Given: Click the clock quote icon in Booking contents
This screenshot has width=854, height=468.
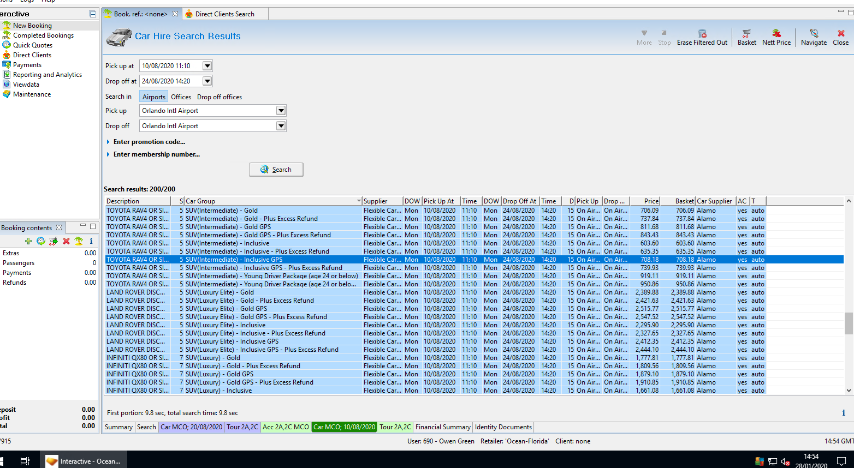Looking at the screenshot, I should pyautogui.click(x=41, y=241).
